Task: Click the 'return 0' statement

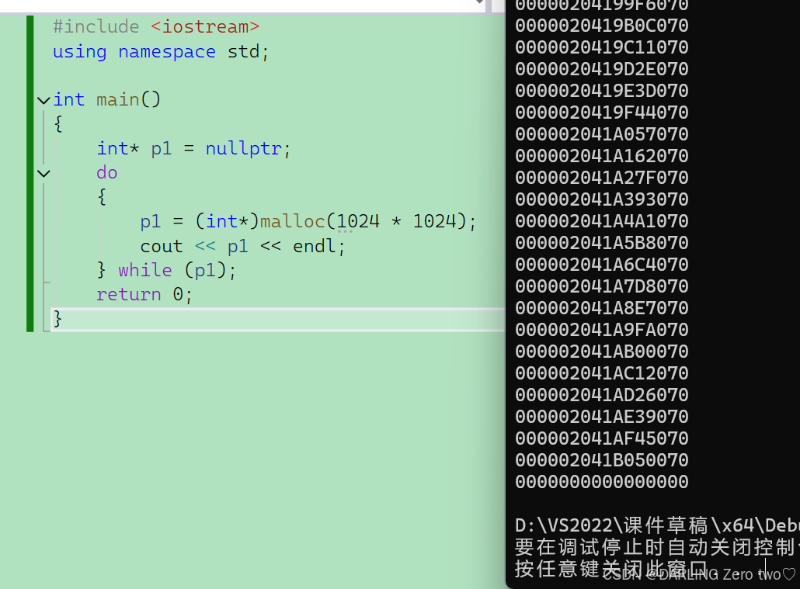Action: (144, 294)
